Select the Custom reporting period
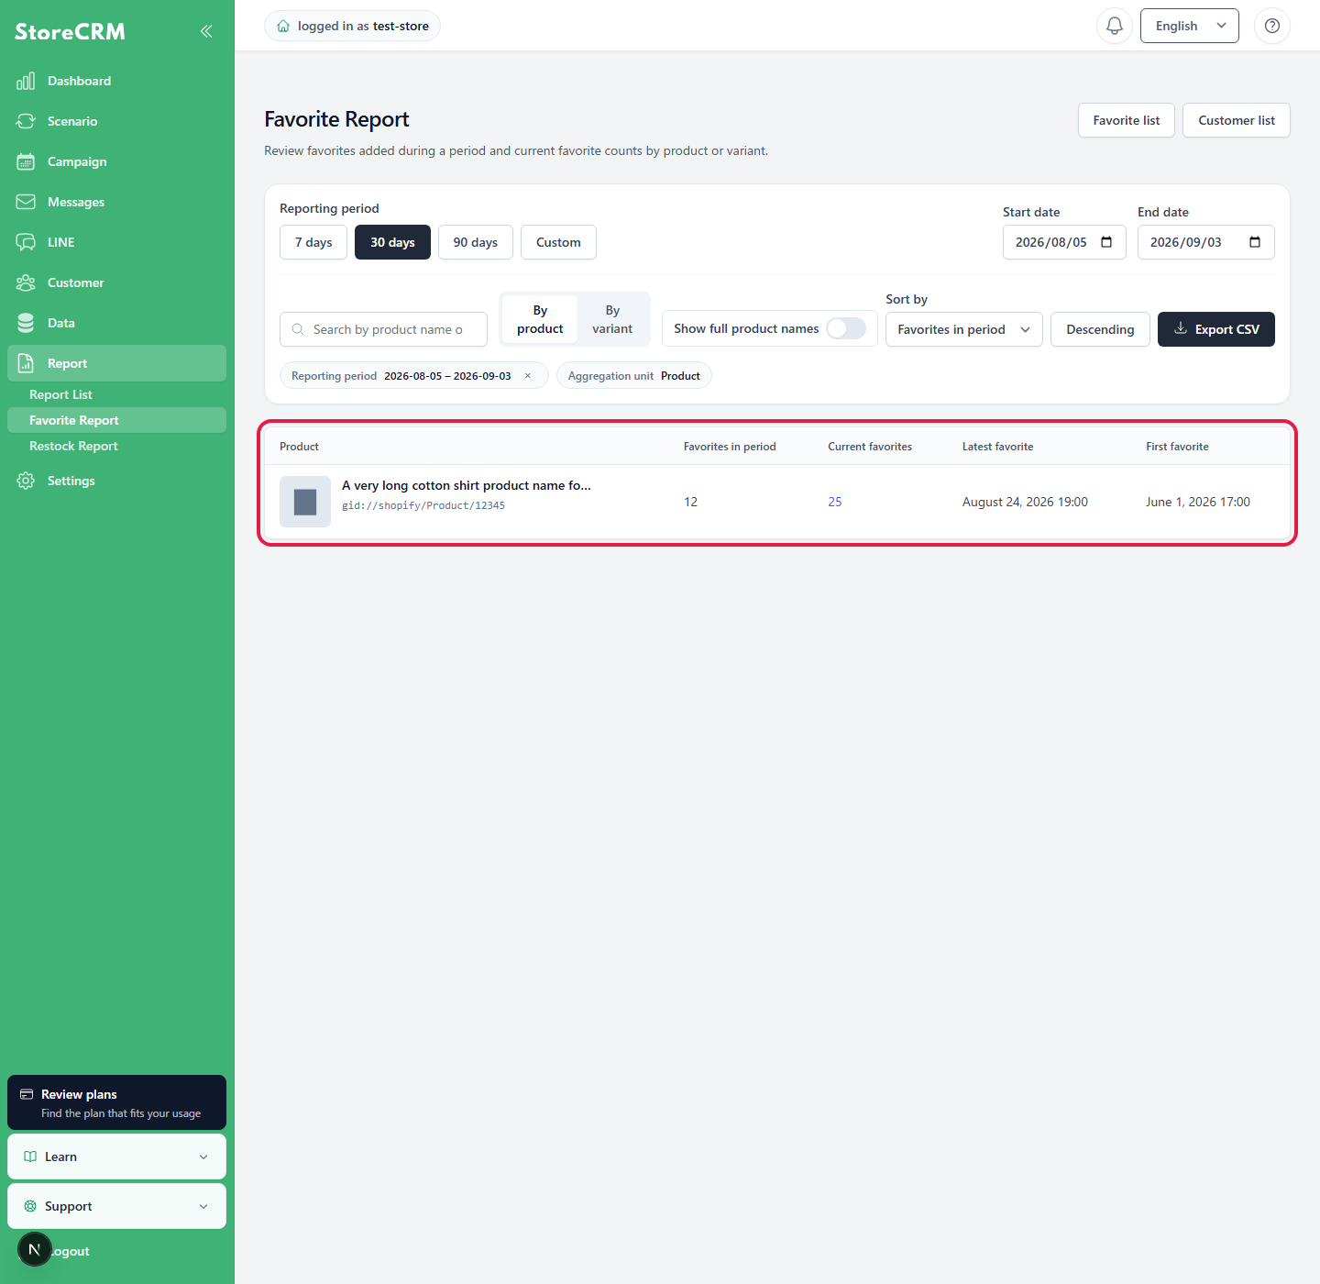Screen dimensions: 1320x1284 (x=558, y=242)
